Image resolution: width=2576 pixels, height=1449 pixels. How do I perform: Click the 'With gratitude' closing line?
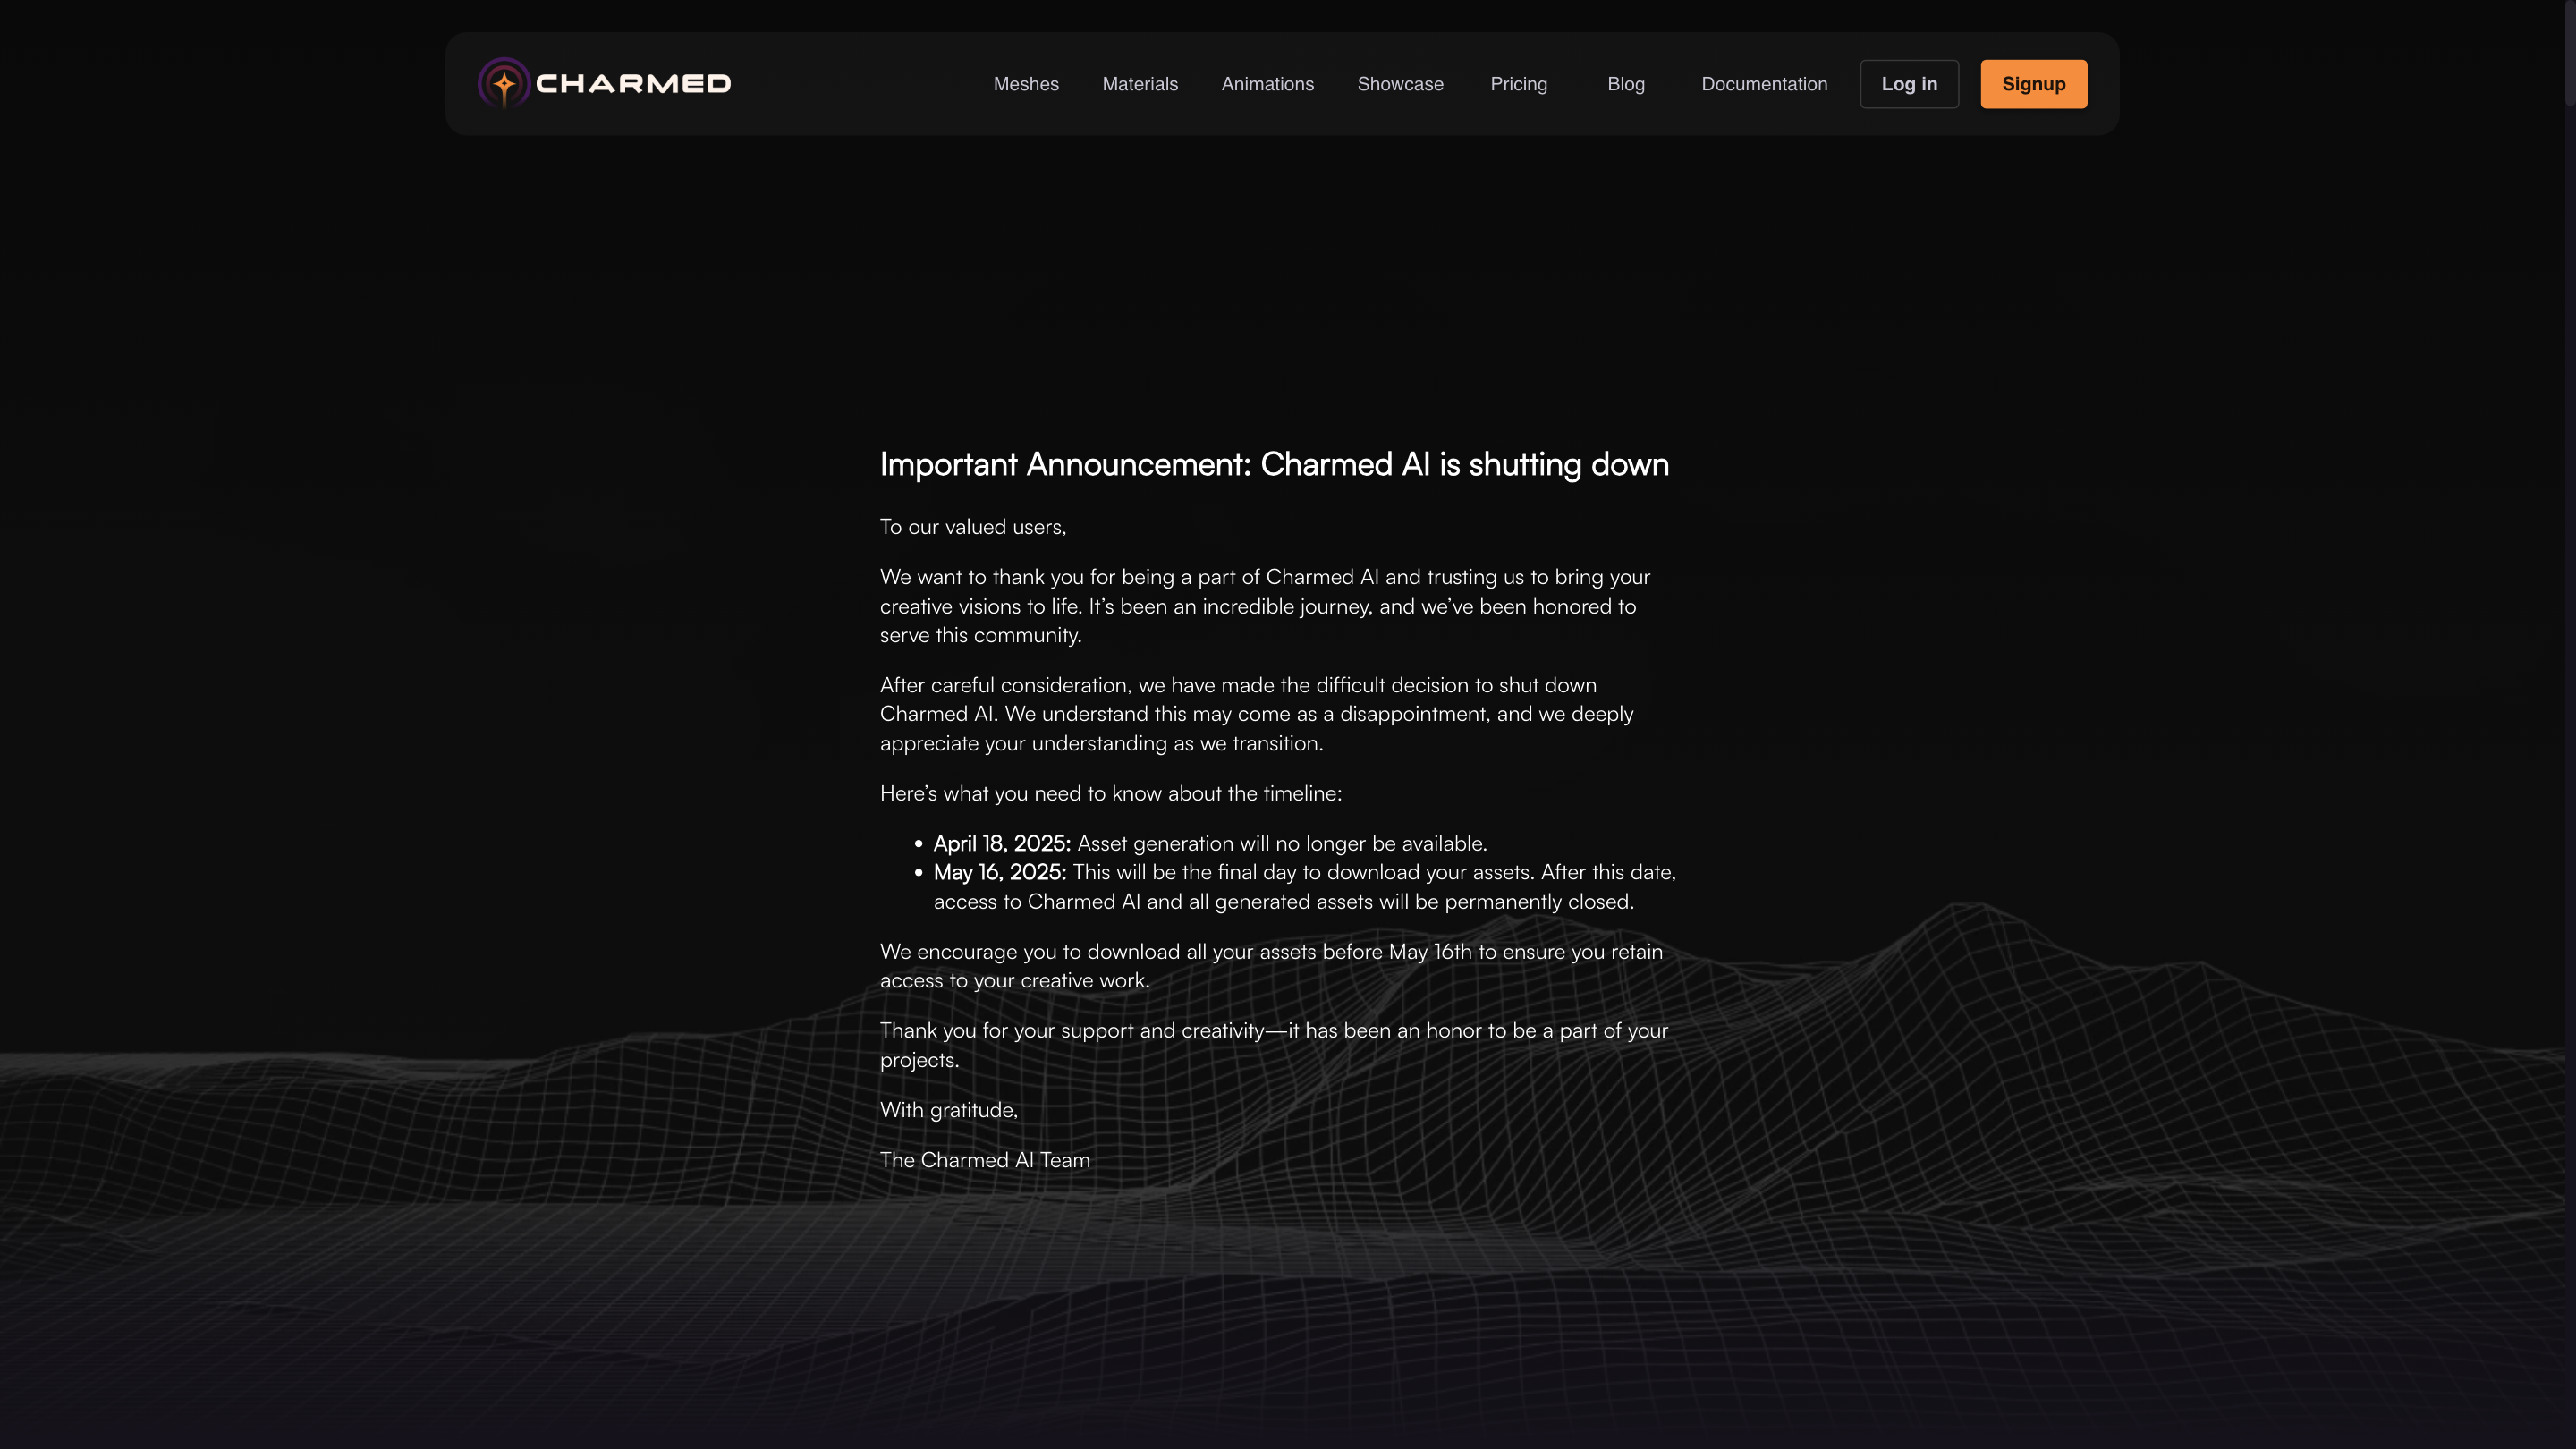[x=948, y=1110]
